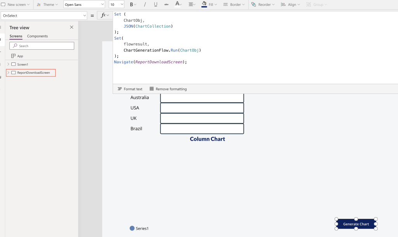Open the Open Sans font dropdown
This screenshot has height=237, width=398.
84,5
